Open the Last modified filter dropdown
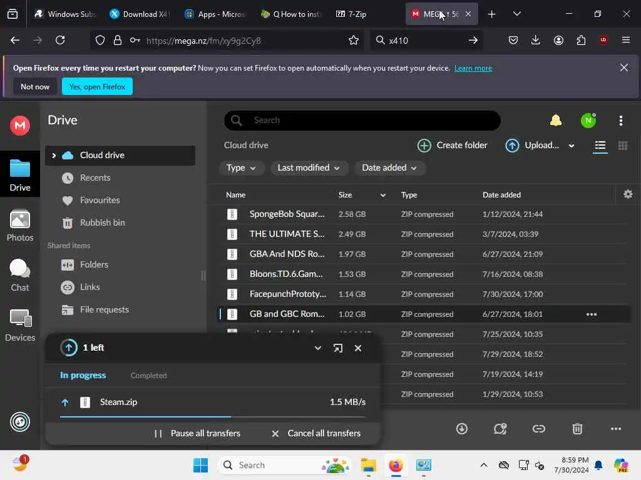 pos(309,167)
